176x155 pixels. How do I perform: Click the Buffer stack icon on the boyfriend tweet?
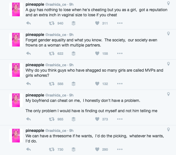(x=74, y=119)
